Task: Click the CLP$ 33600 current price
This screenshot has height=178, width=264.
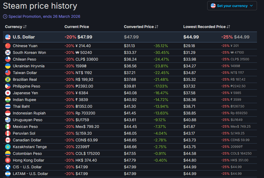Action: point(87,59)
